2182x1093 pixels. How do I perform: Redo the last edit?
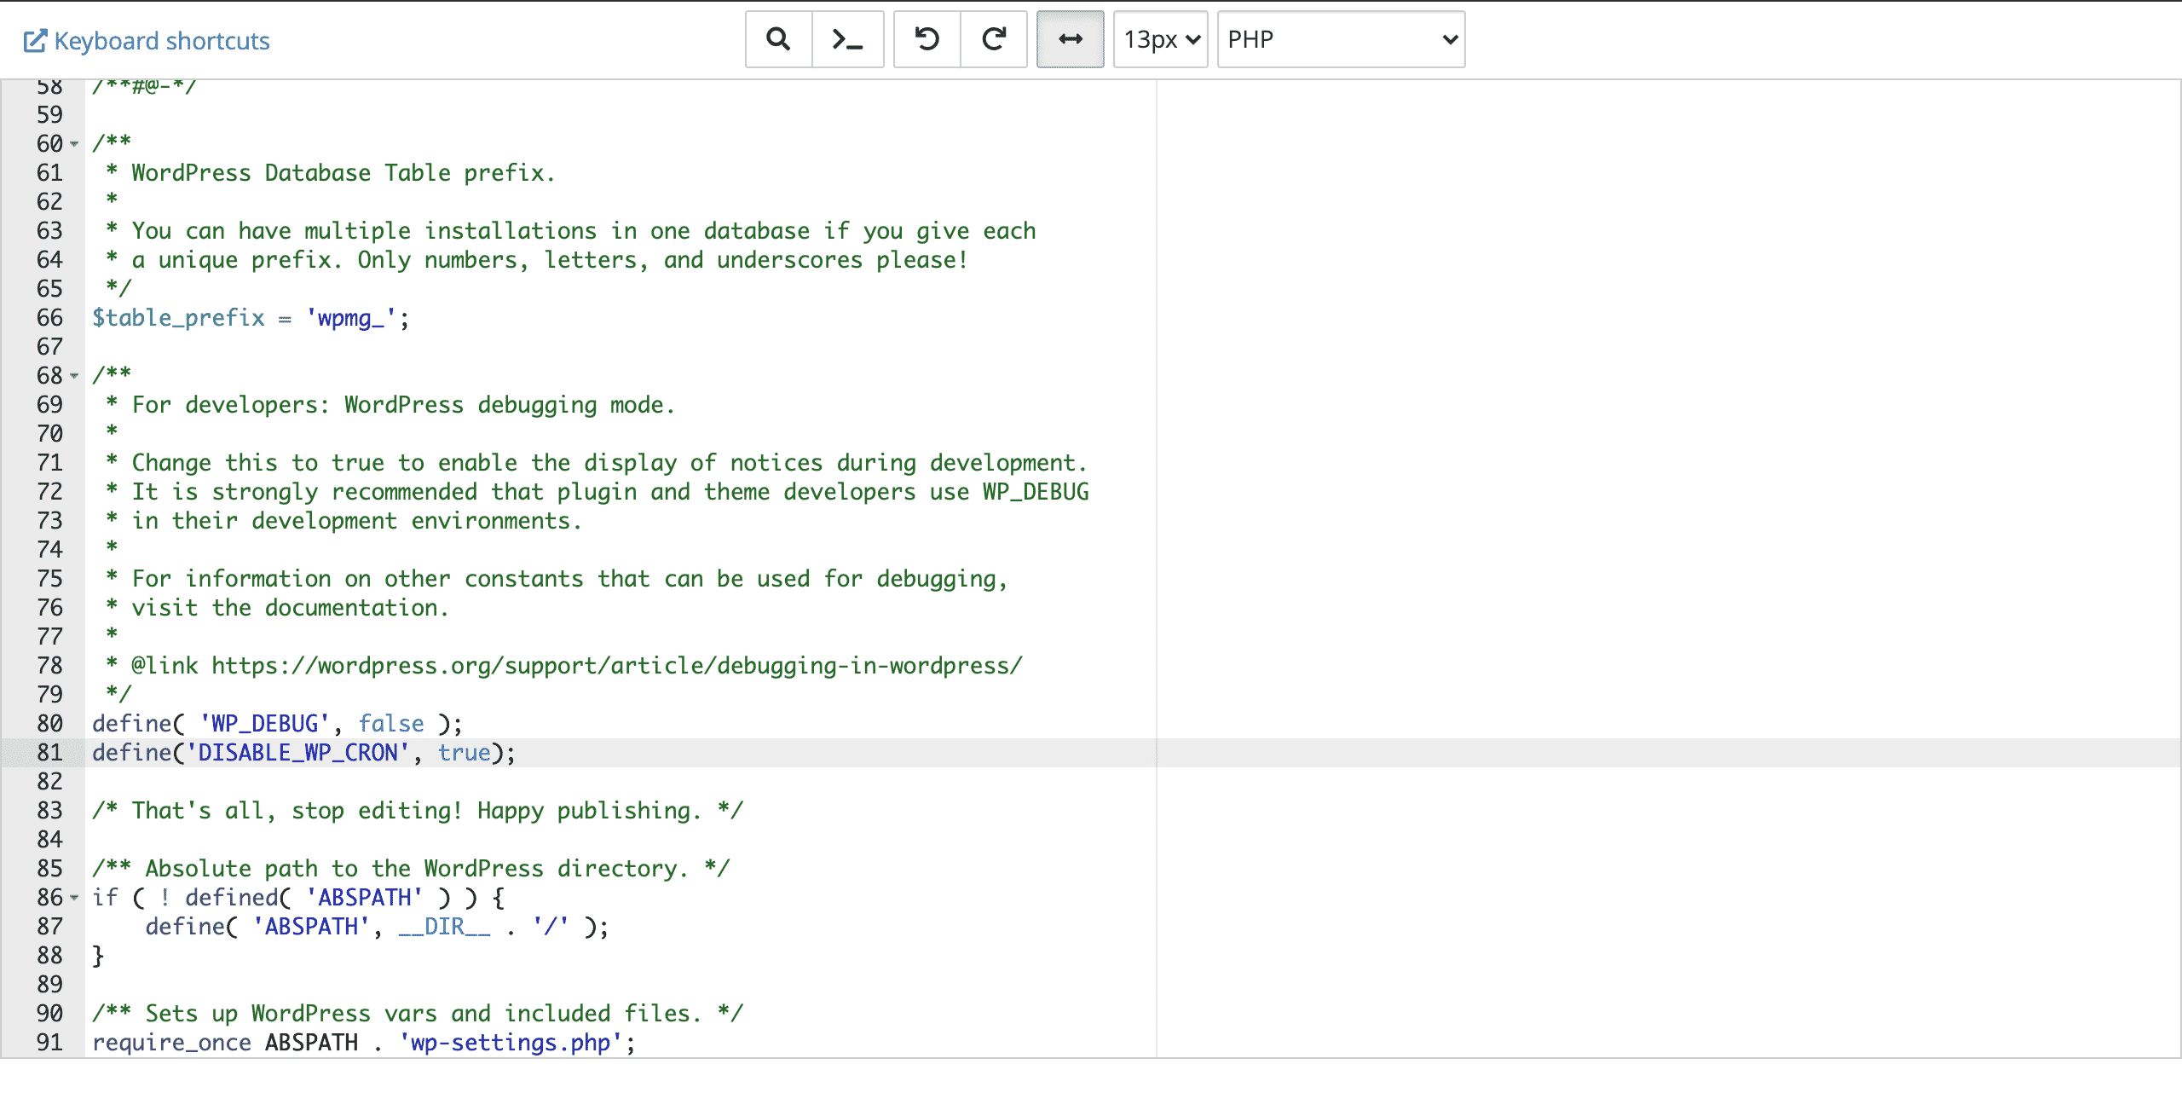994,39
